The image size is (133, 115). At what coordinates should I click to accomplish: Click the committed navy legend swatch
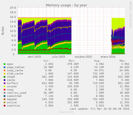tap(5, 96)
